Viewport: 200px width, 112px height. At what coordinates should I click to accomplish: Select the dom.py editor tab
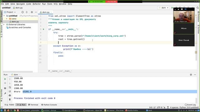tap(46, 12)
